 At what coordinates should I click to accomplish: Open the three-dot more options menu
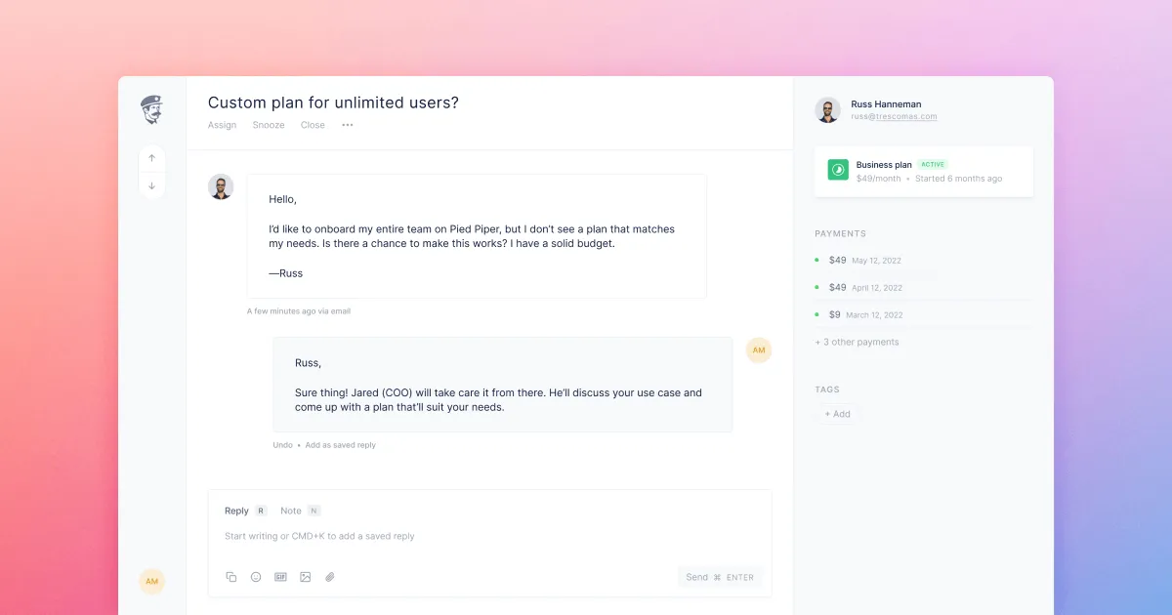(348, 125)
